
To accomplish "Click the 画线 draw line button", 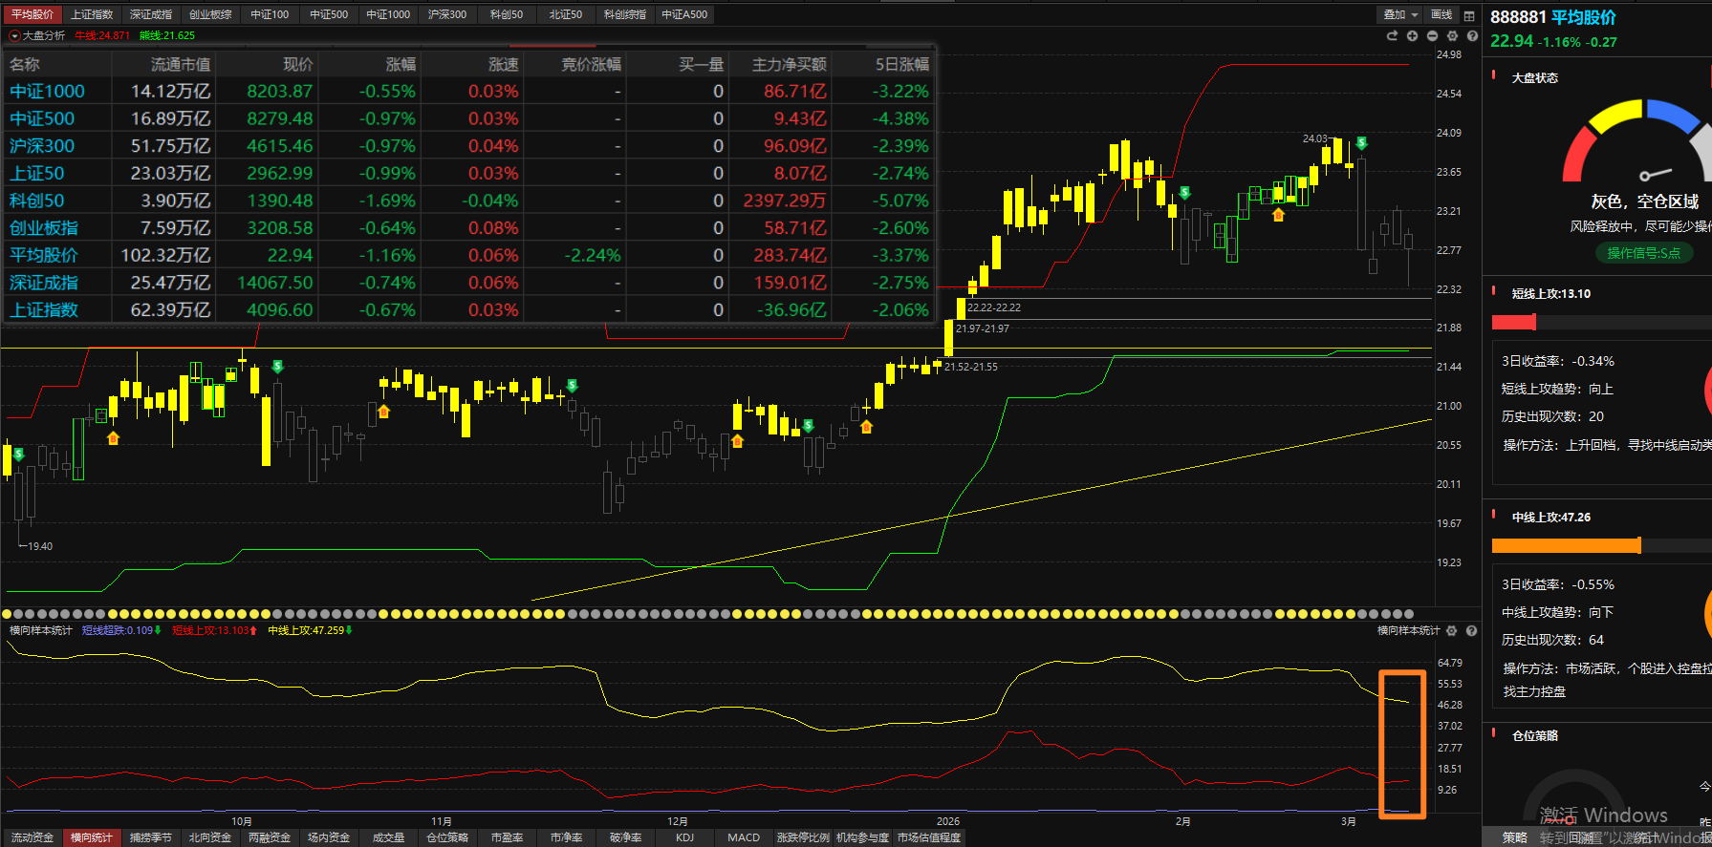I will [x=1441, y=15].
